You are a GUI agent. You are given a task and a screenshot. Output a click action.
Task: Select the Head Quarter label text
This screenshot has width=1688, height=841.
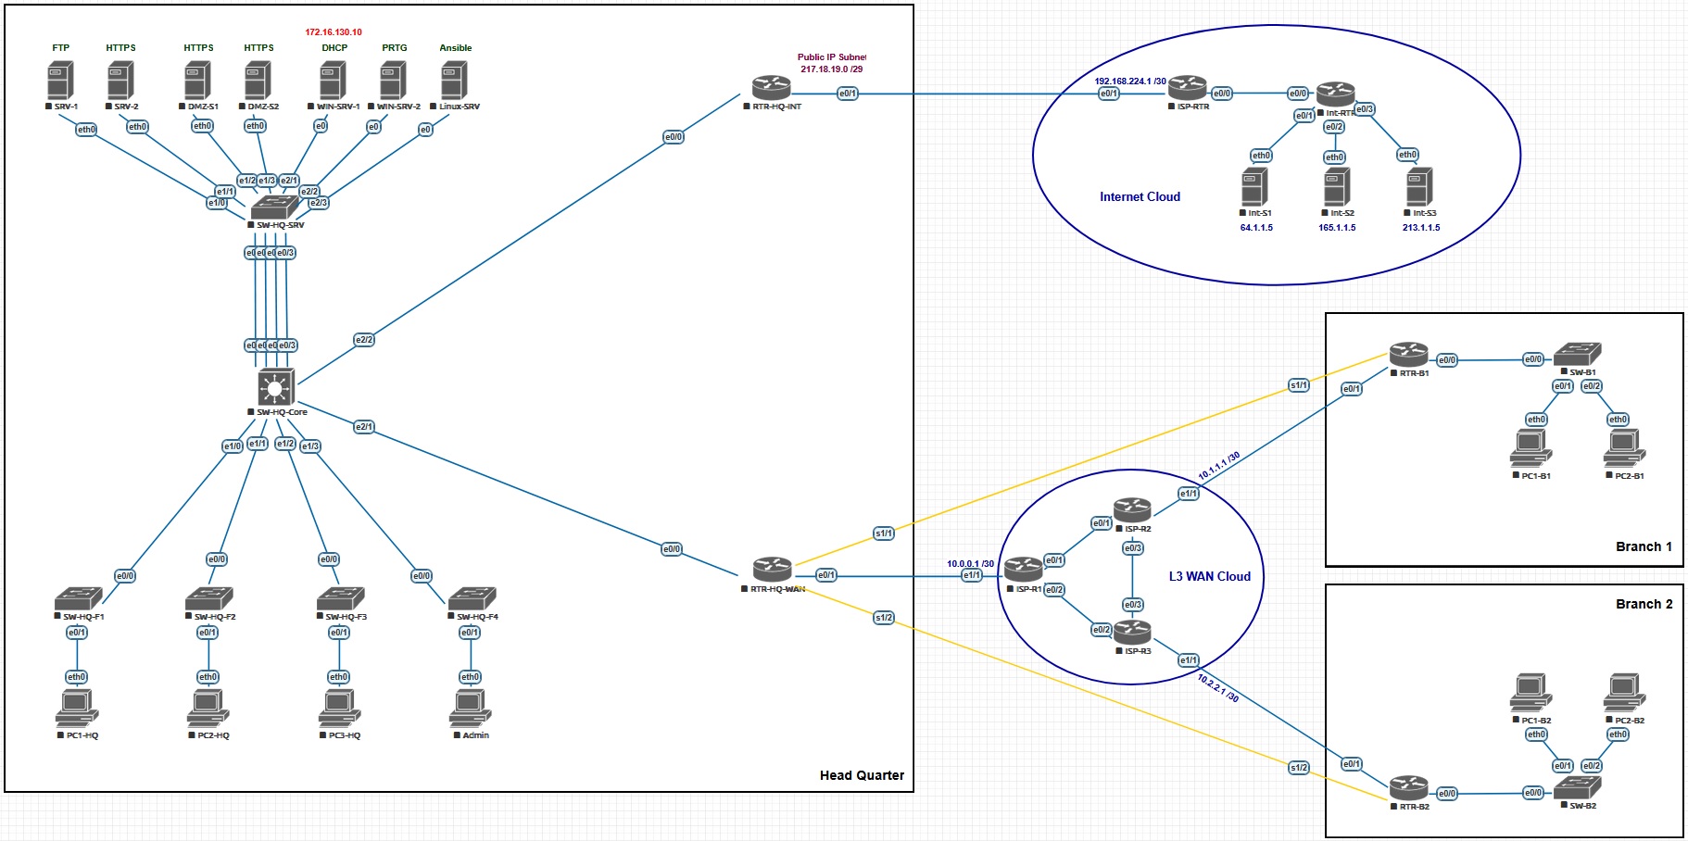pos(862,775)
